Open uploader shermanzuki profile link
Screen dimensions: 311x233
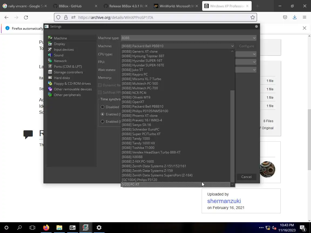click(224, 201)
